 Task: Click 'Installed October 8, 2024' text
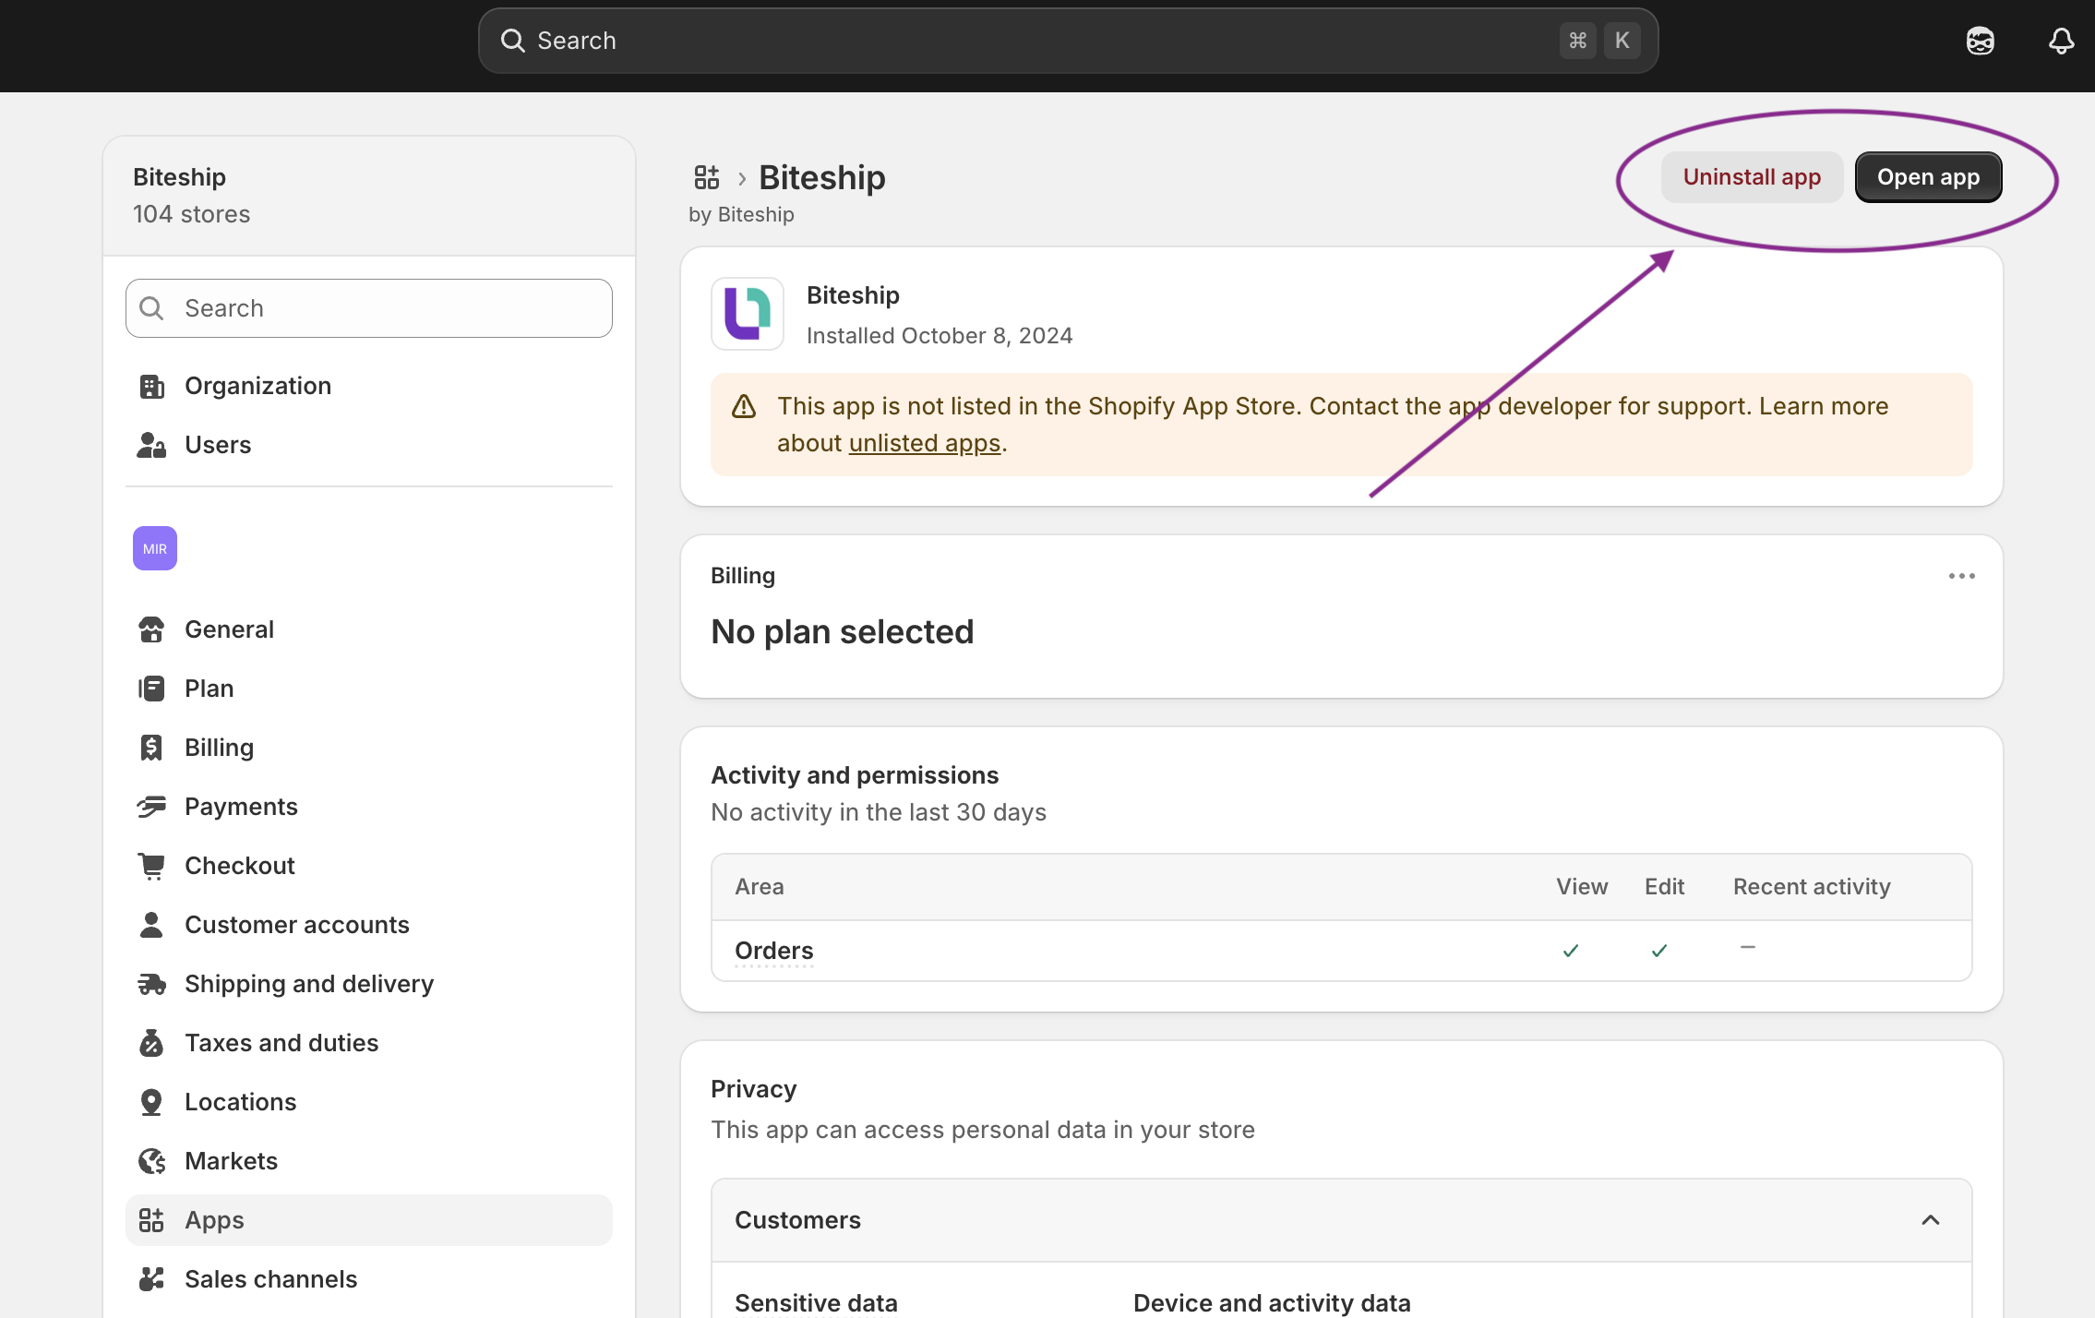(x=940, y=336)
